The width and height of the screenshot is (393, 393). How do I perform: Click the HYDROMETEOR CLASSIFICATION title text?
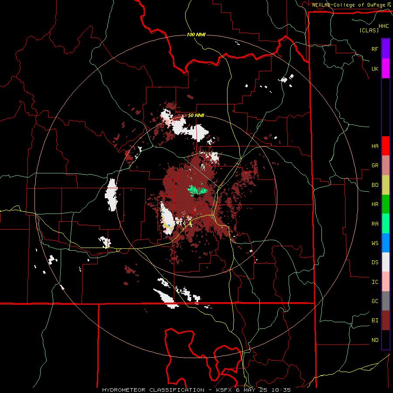(153, 390)
